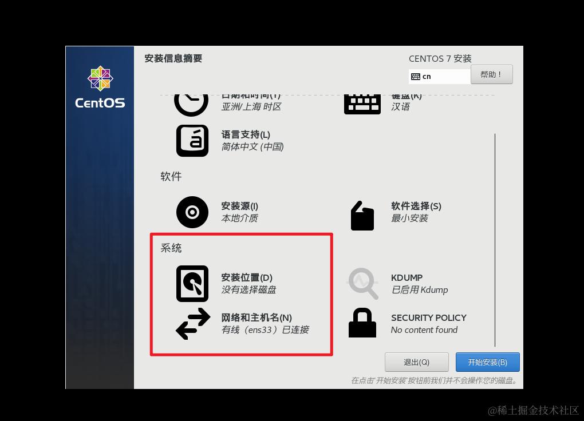
Task: Click the 帮助! help button
Action: pos(492,74)
